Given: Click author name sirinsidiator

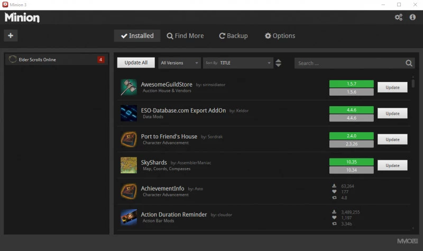Looking at the screenshot, I should [214, 85].
